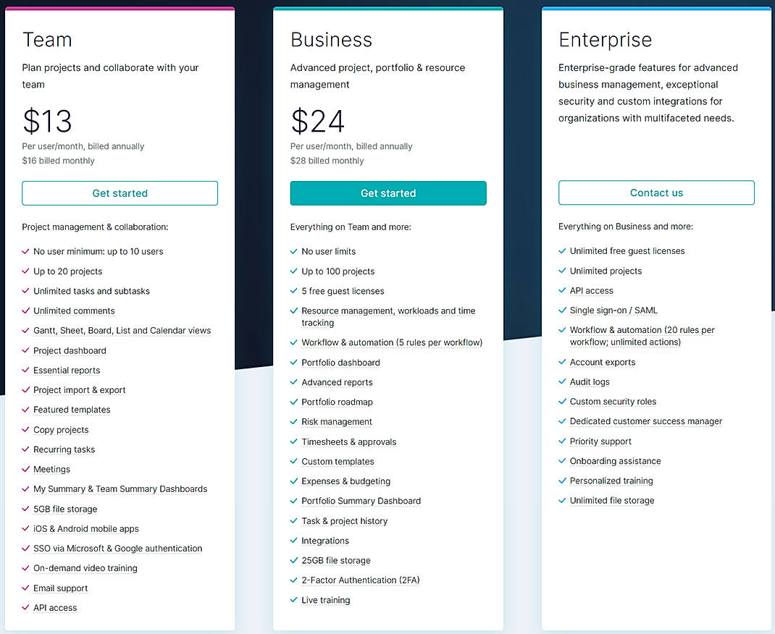Screen dimensions: 775x634
Task: Open Gantt, Sheet, Board, List and Calendar views link
Action: [x=122, y=331]
